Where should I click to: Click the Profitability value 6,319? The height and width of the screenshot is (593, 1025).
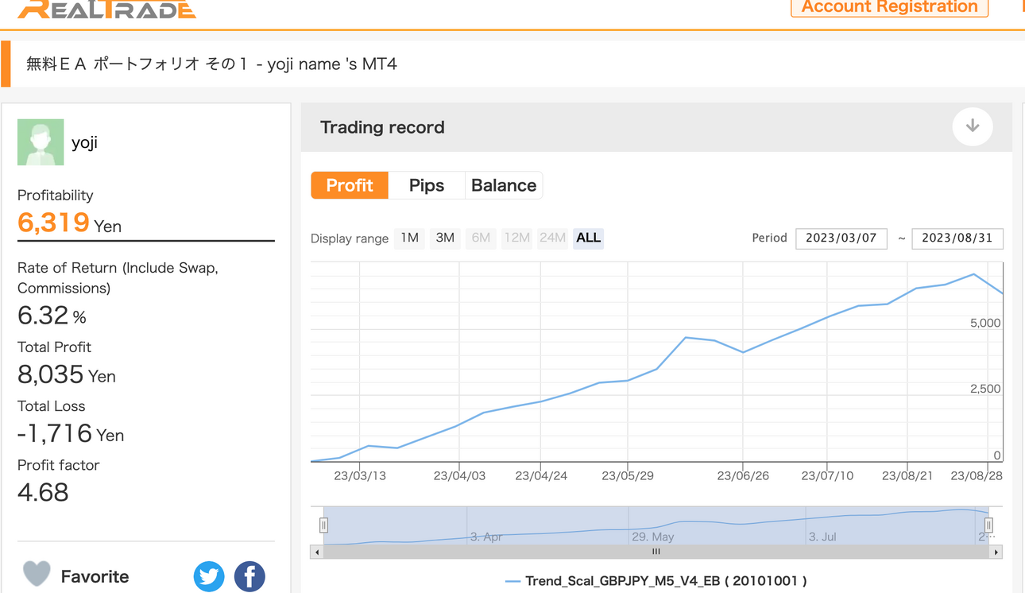point(53,223)
